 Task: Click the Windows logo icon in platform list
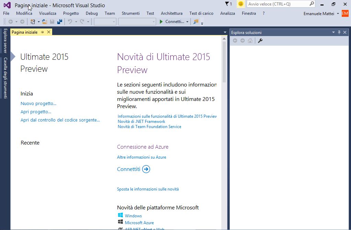120,215
